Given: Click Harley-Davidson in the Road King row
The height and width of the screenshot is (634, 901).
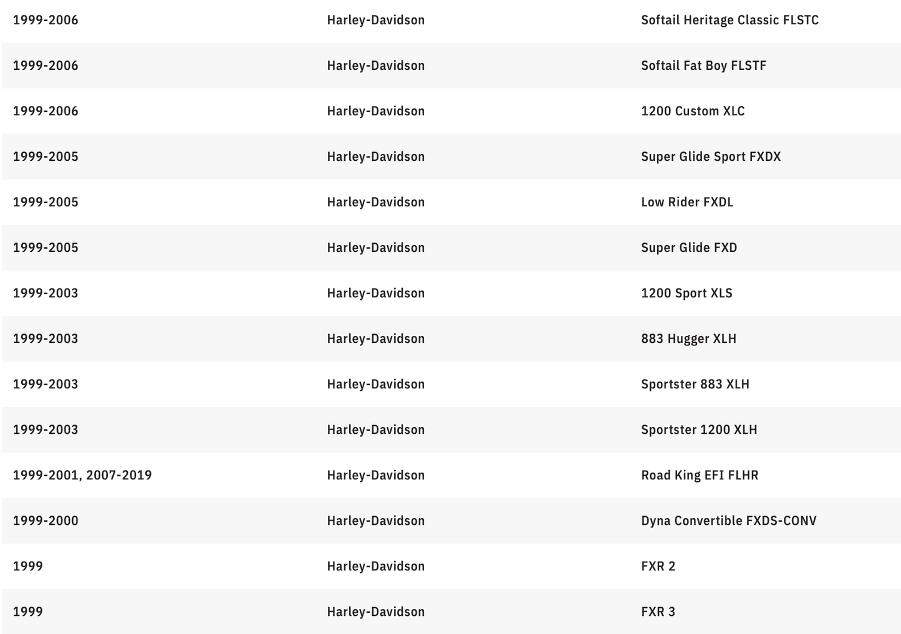Looking at the screenshot, I should coord(375,475).
